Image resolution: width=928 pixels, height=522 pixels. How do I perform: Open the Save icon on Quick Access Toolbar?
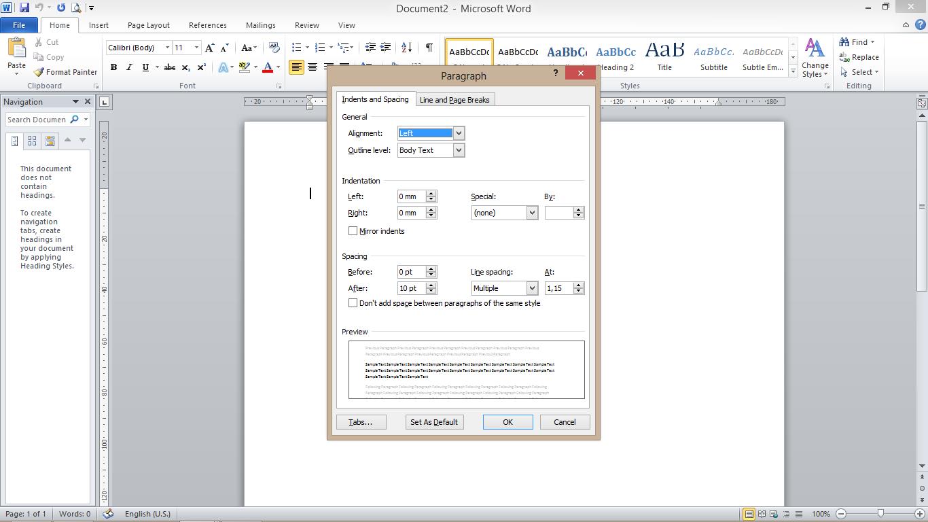[x=24, y=6]
